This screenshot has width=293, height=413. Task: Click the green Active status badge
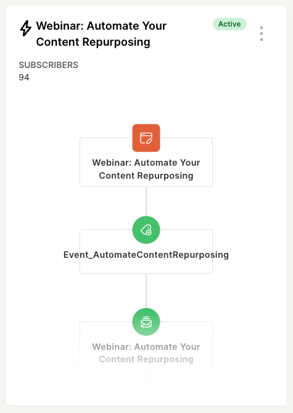[x=229, y=24]
